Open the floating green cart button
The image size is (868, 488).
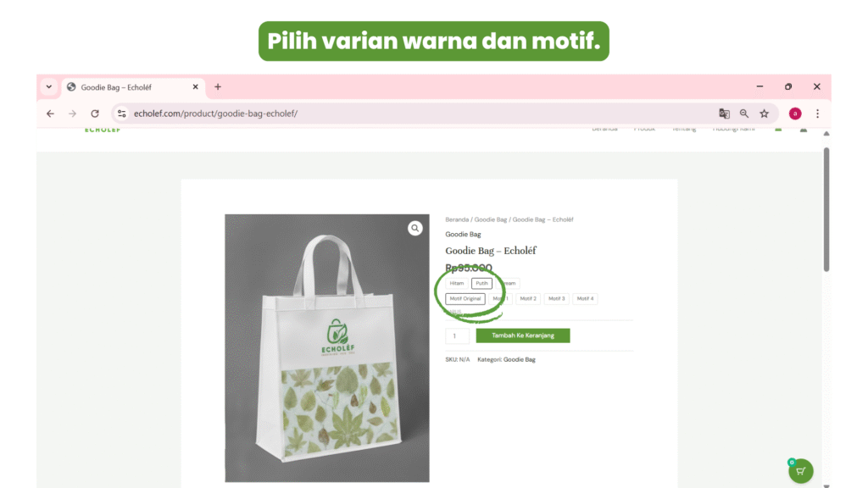(x=800, y=471)
